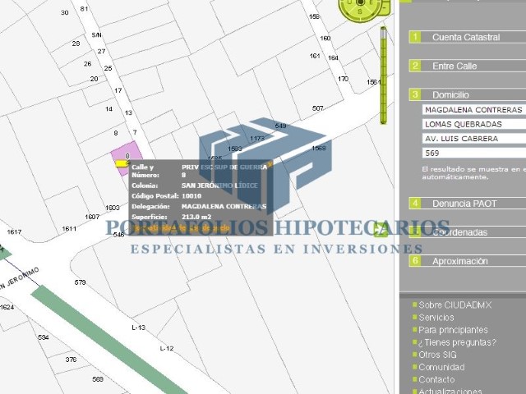Click parcel label 507 on the map
The image size is (526, 394).
[x=318, y=108]
